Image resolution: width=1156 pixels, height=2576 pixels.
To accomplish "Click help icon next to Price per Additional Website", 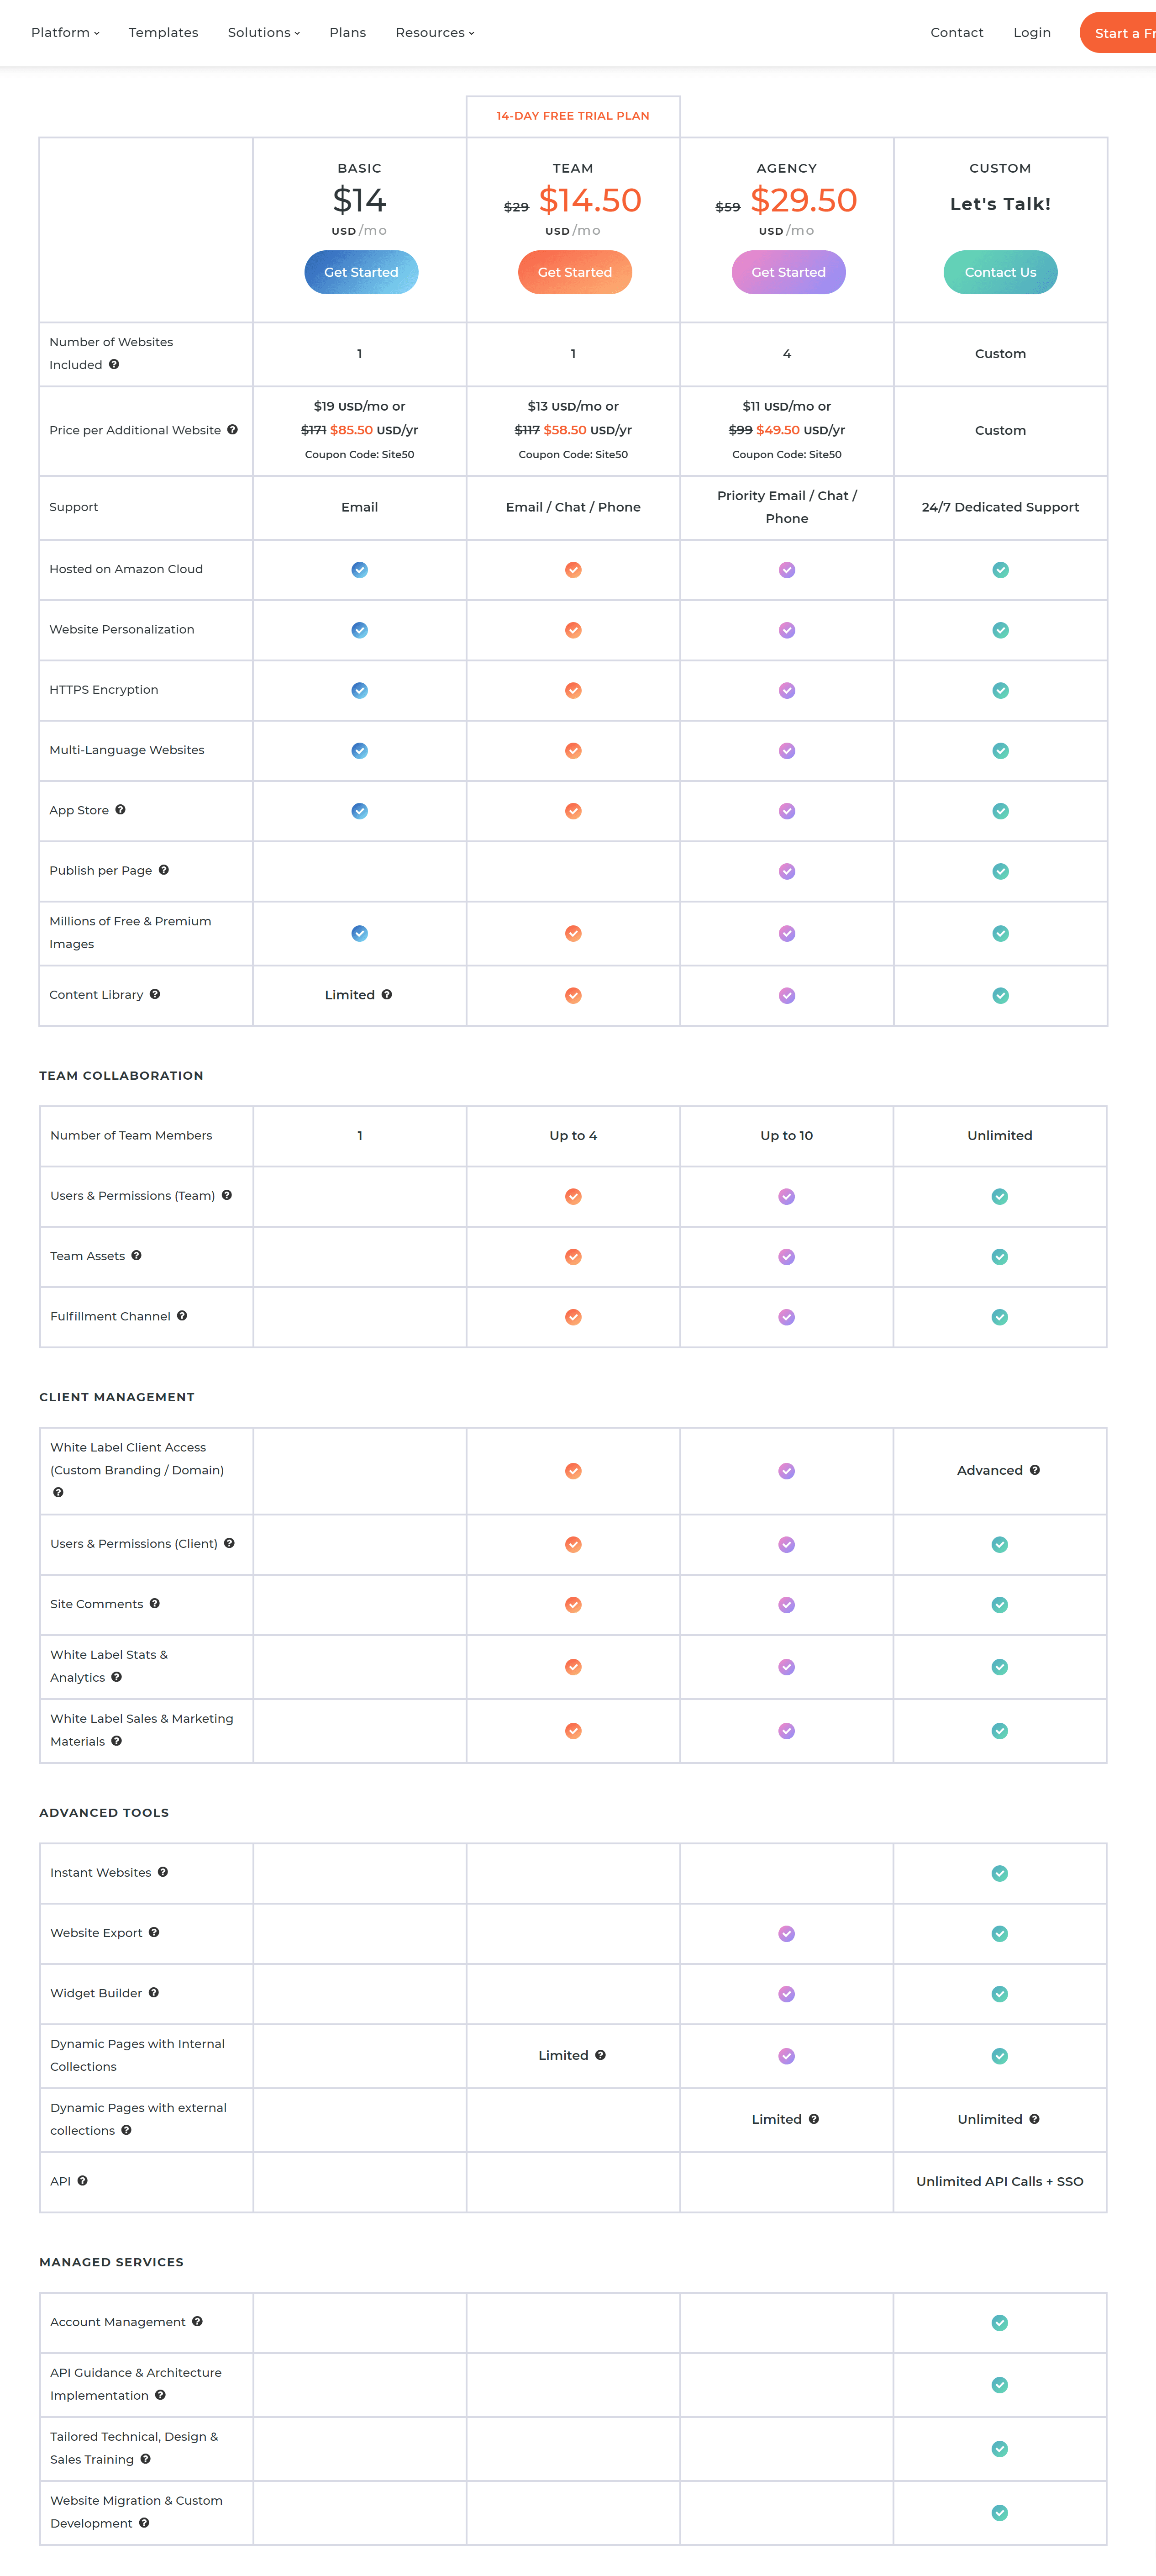I will [232, 430].
